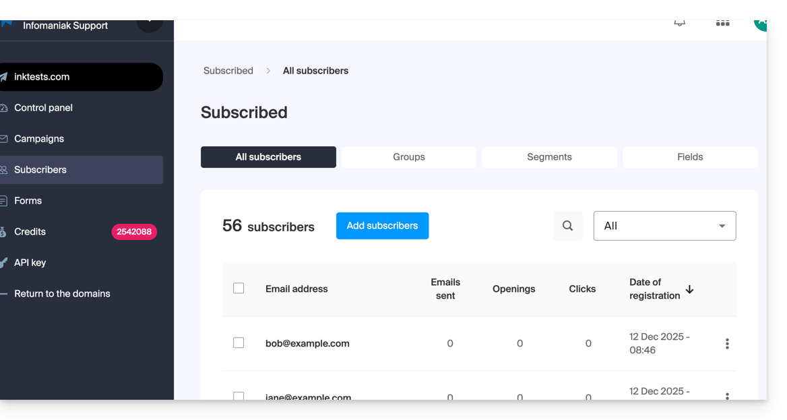The height and width of the screenshot is (420, 787).
Task: Sort by Date of registration arrow
Action: click(689, 289)
